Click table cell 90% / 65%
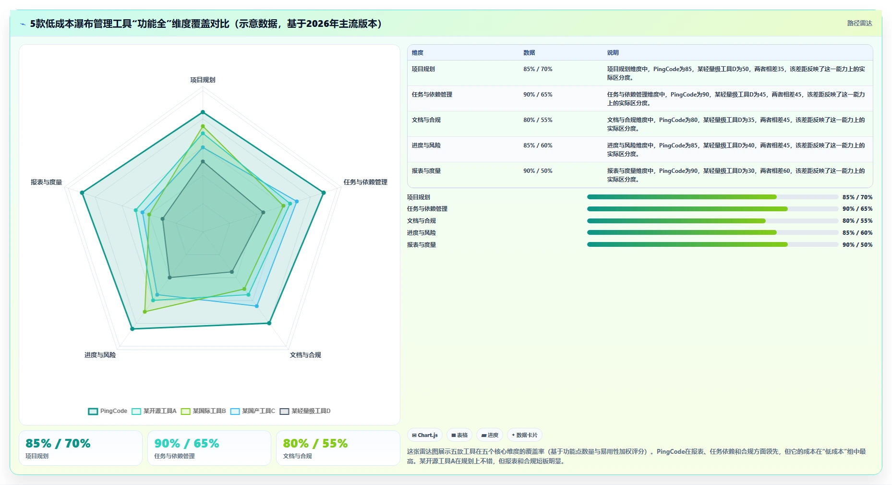 (538, 95)
